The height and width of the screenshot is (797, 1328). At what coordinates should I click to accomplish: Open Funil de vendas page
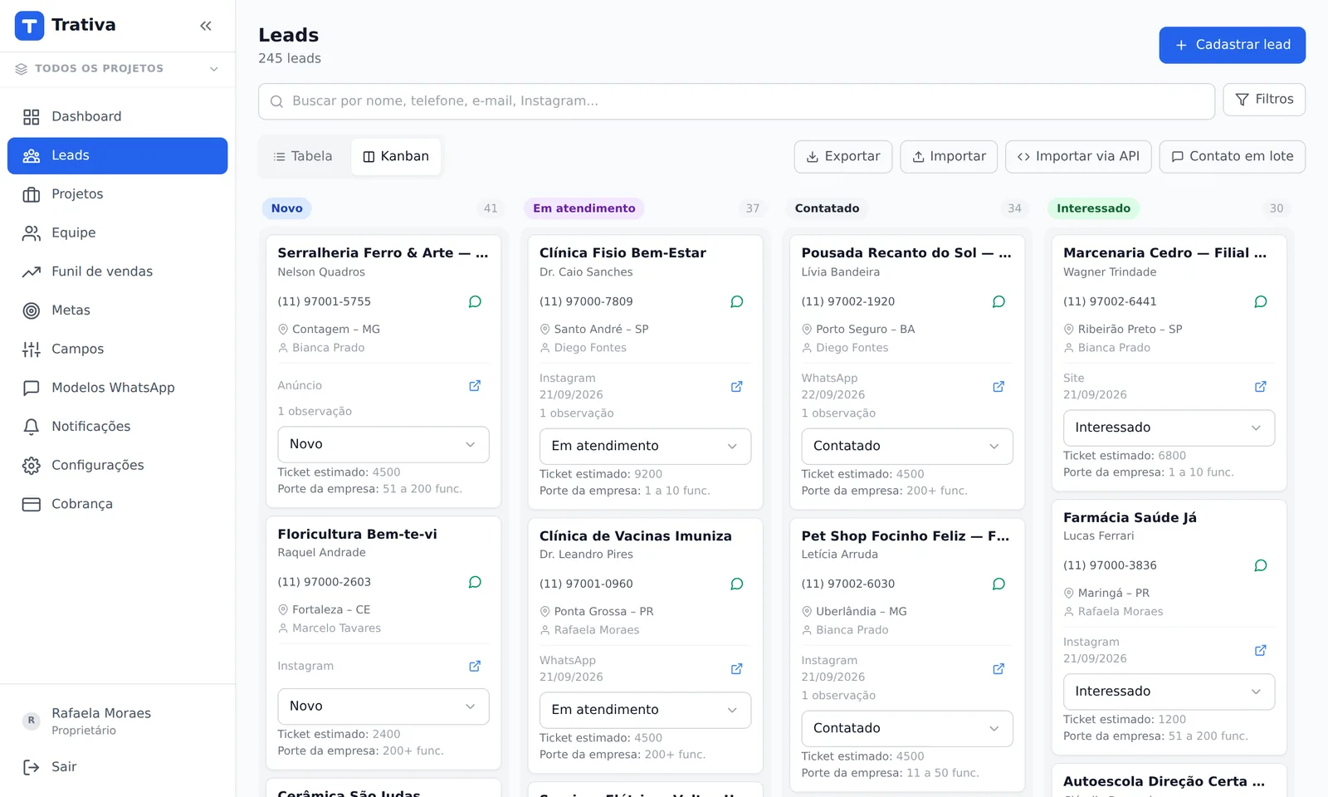click(x=118, y=271)
